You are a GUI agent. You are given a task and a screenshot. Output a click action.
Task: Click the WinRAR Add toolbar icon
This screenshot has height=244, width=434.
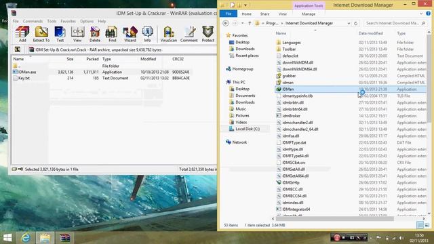[x=22, y=34]
